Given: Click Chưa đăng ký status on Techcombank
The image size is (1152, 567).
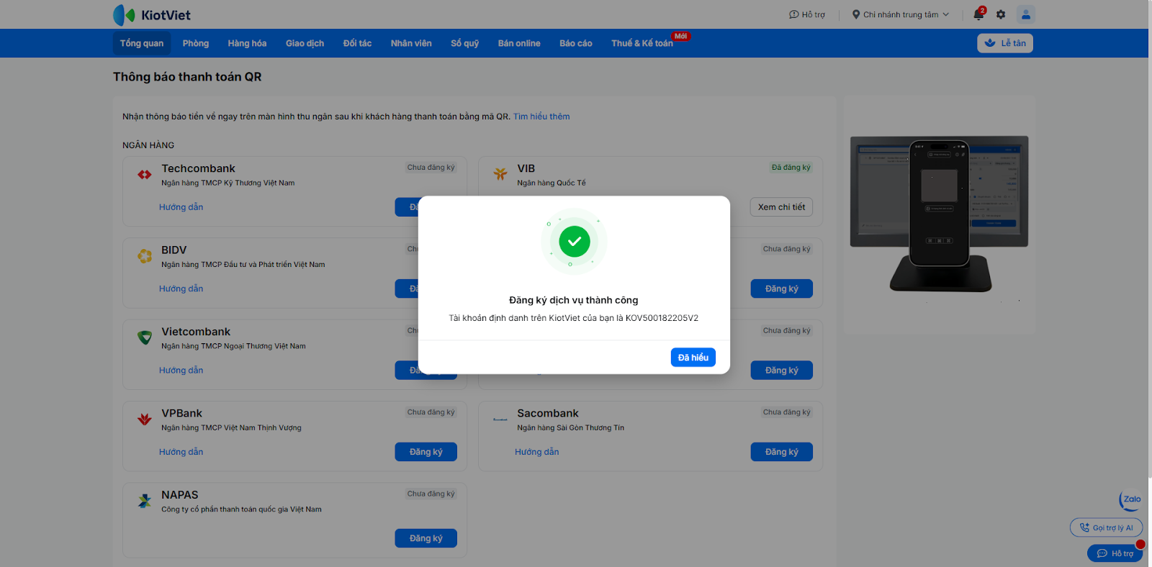Looking at the screenshot, I should click(431, 168).
